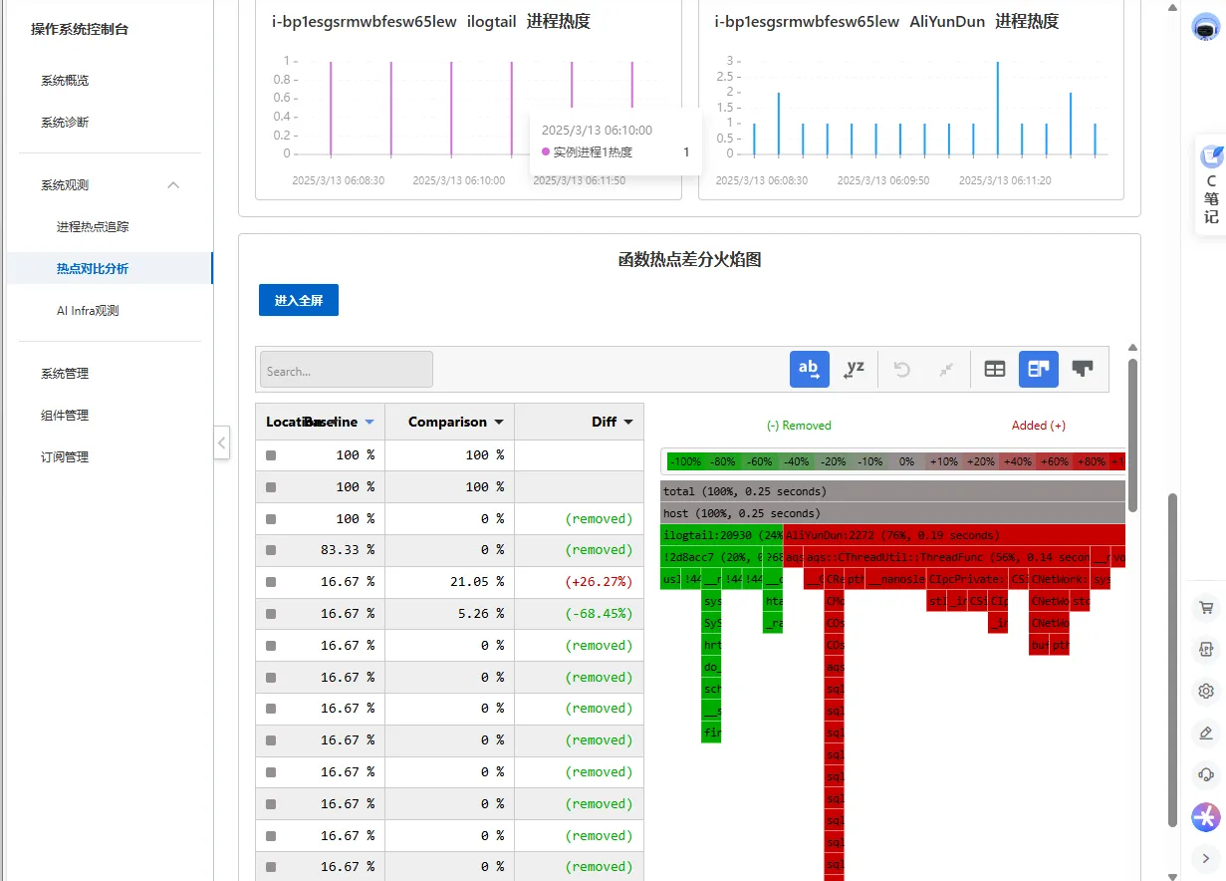1226x881 pixels.
Task: Click the CIpcPrivate flame bar
Action: coord(966,579)
